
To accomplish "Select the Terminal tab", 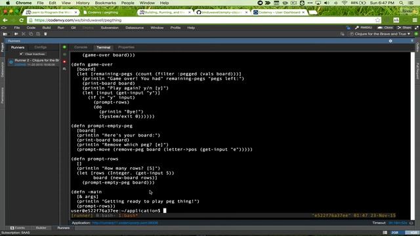I will (x=104, y=47).
